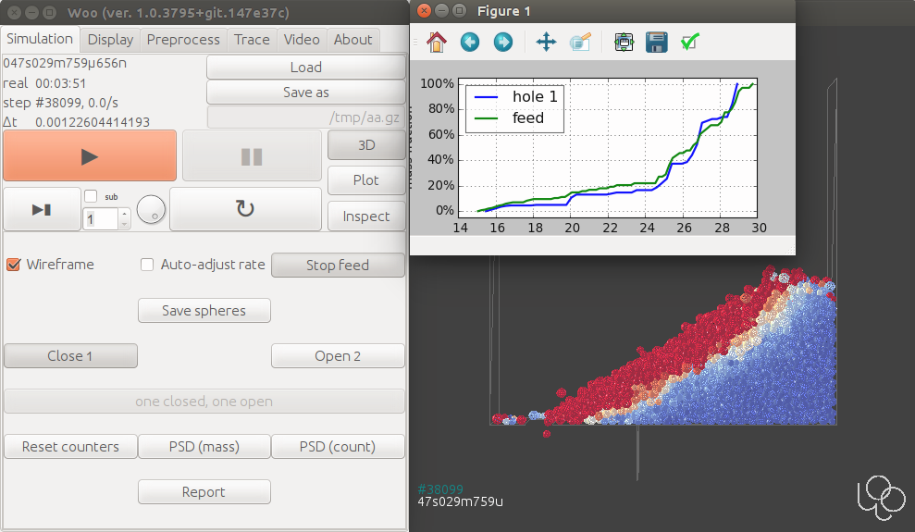Save the figure with floppy icon
Viewport: 915px width, 532px height.
pyautogui.click(x=656, y=42)
